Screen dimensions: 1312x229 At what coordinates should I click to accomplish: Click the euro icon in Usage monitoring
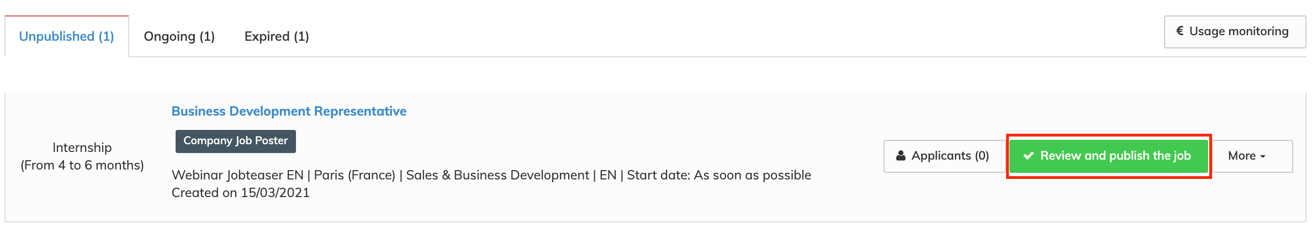1180,31
